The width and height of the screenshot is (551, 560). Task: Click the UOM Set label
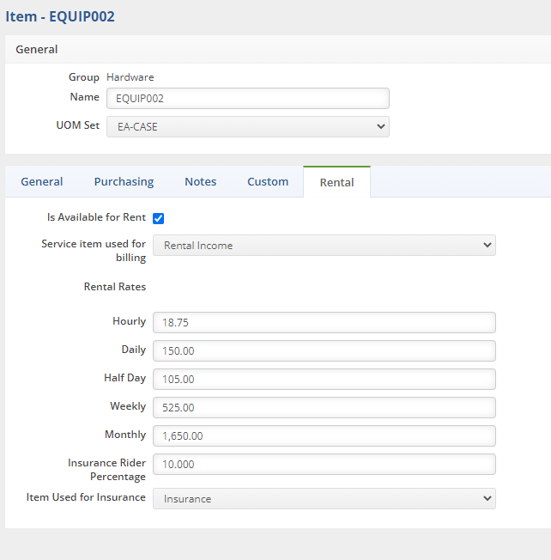(x=78, y=125)
